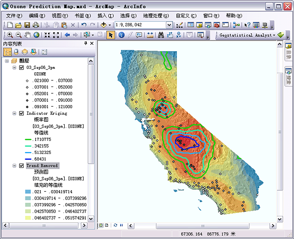
Task: Open the 书签(B) menu
Action: pos(83,16)
